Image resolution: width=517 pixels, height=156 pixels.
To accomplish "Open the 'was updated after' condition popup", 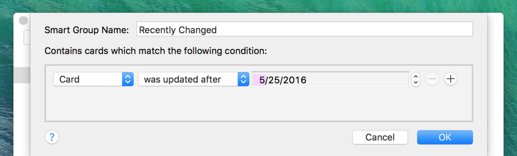I will pos(193,79).
